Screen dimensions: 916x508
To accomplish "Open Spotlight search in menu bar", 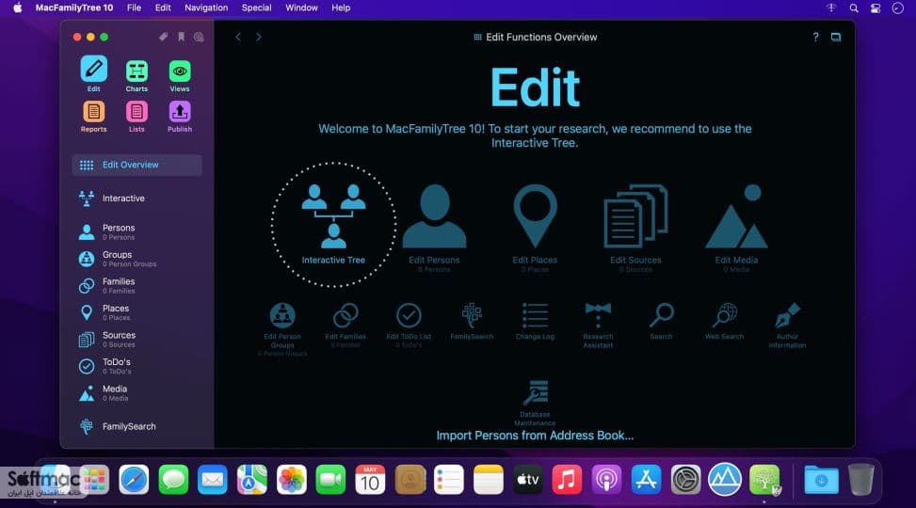I will tap(854, 8).
